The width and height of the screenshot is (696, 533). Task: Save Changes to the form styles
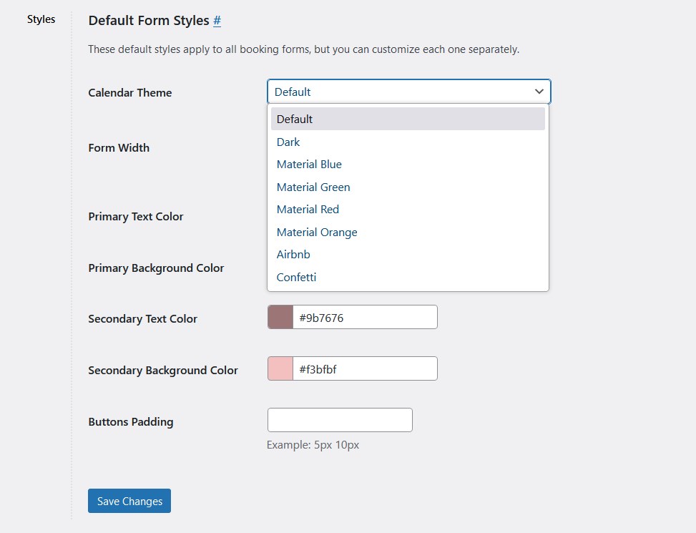coord(129,501)
